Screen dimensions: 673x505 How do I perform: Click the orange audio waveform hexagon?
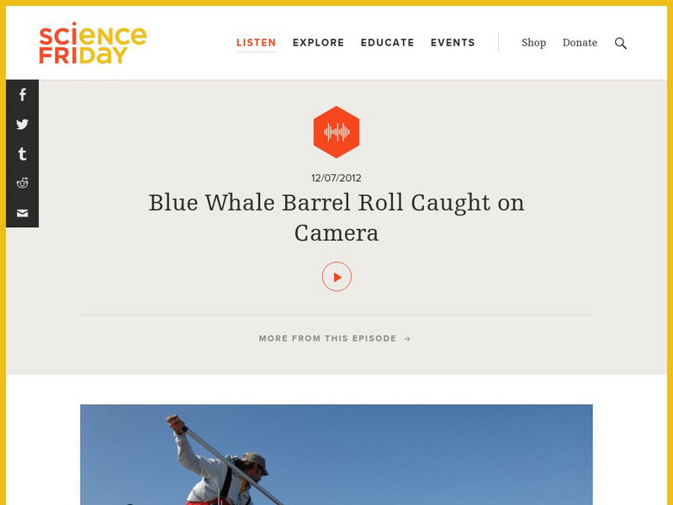click(x=336, y=132)
